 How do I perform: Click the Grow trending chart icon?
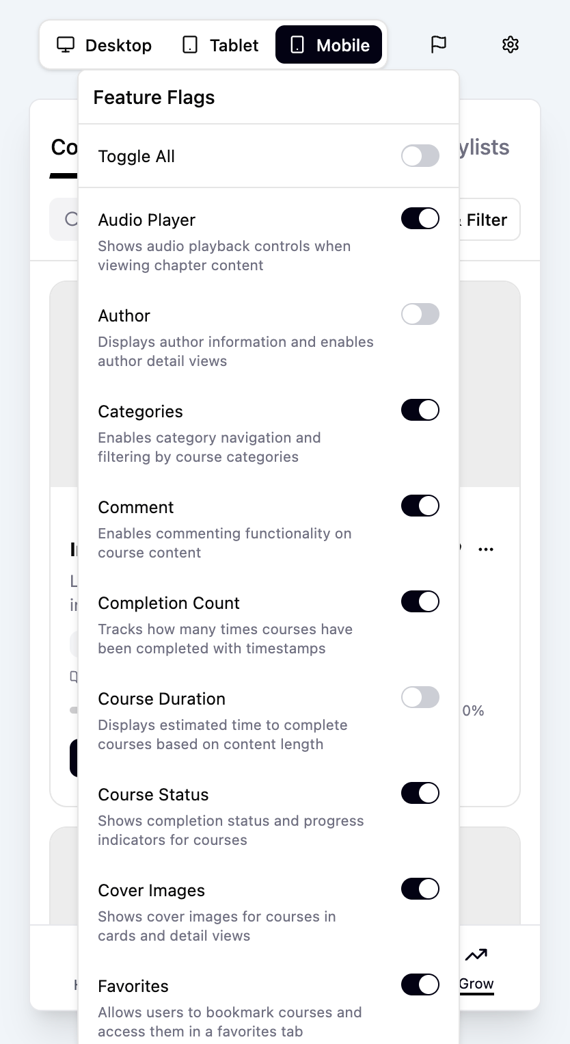tap(476, 954)
